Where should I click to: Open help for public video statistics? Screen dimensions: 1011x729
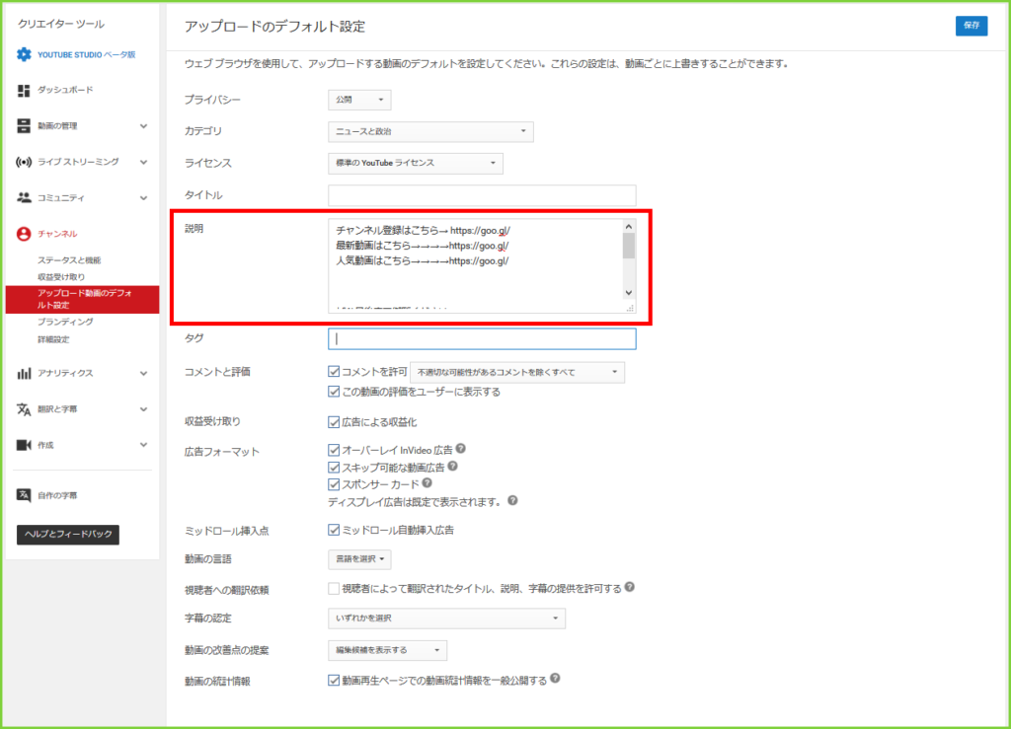tap(555, 679)
